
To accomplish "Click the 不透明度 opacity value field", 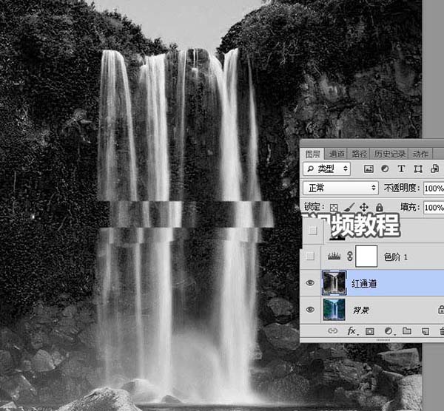I will click(434, 188).
